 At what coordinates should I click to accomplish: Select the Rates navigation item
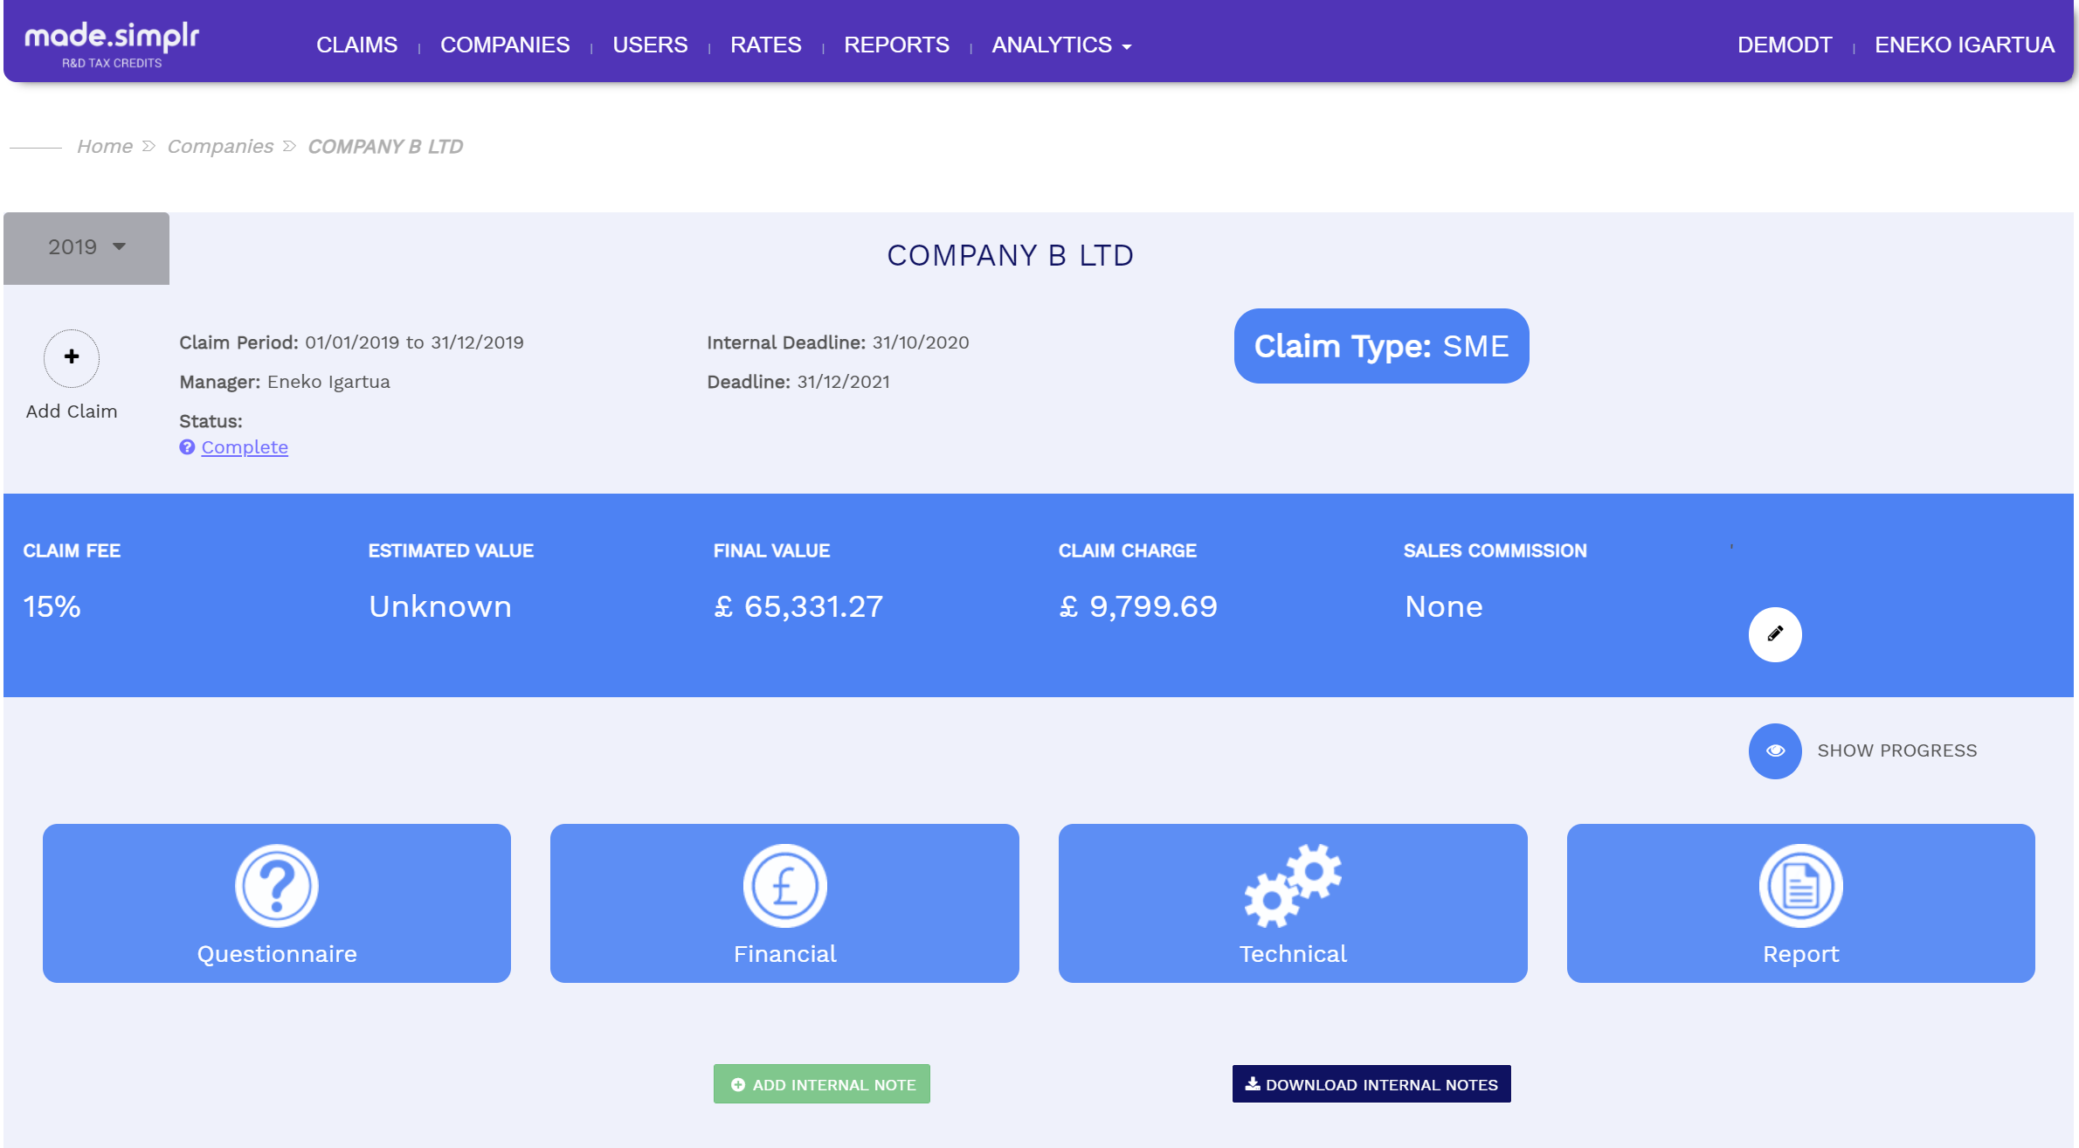pyautogui.click(x=765, y=45)
